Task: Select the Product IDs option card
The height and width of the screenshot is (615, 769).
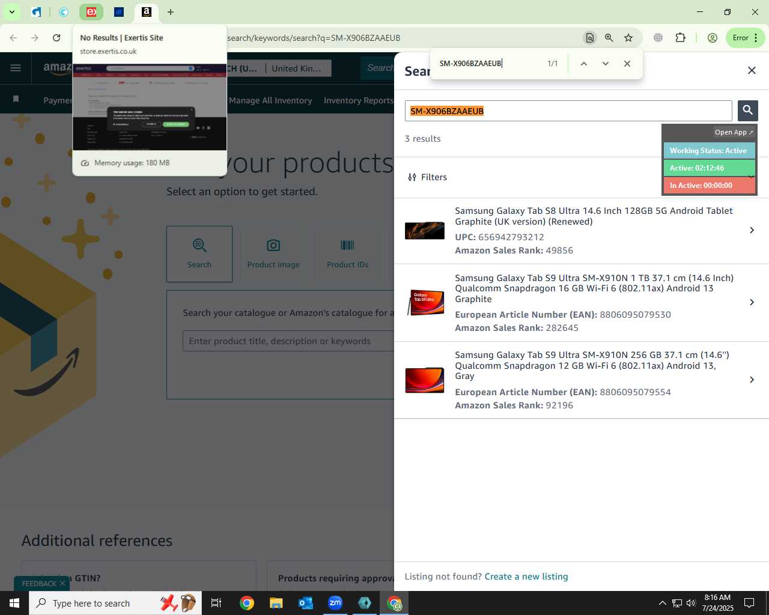Action: coord(347,254)
